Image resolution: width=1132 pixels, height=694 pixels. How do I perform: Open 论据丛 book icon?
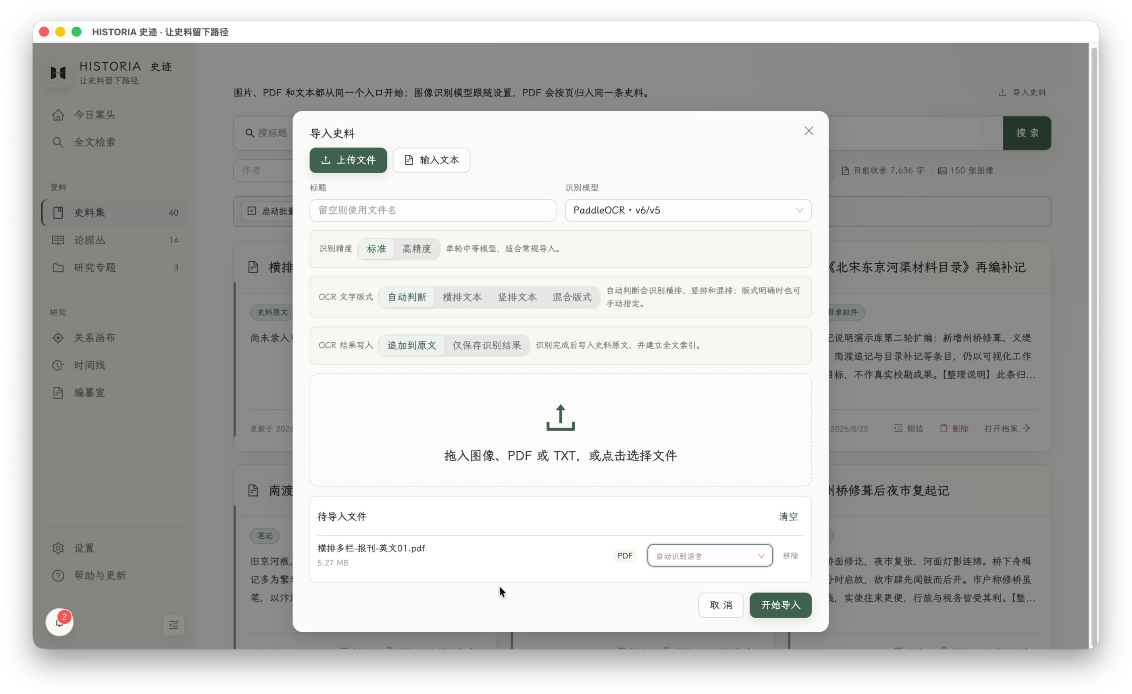pyautogui.click(x=58, y=240)
